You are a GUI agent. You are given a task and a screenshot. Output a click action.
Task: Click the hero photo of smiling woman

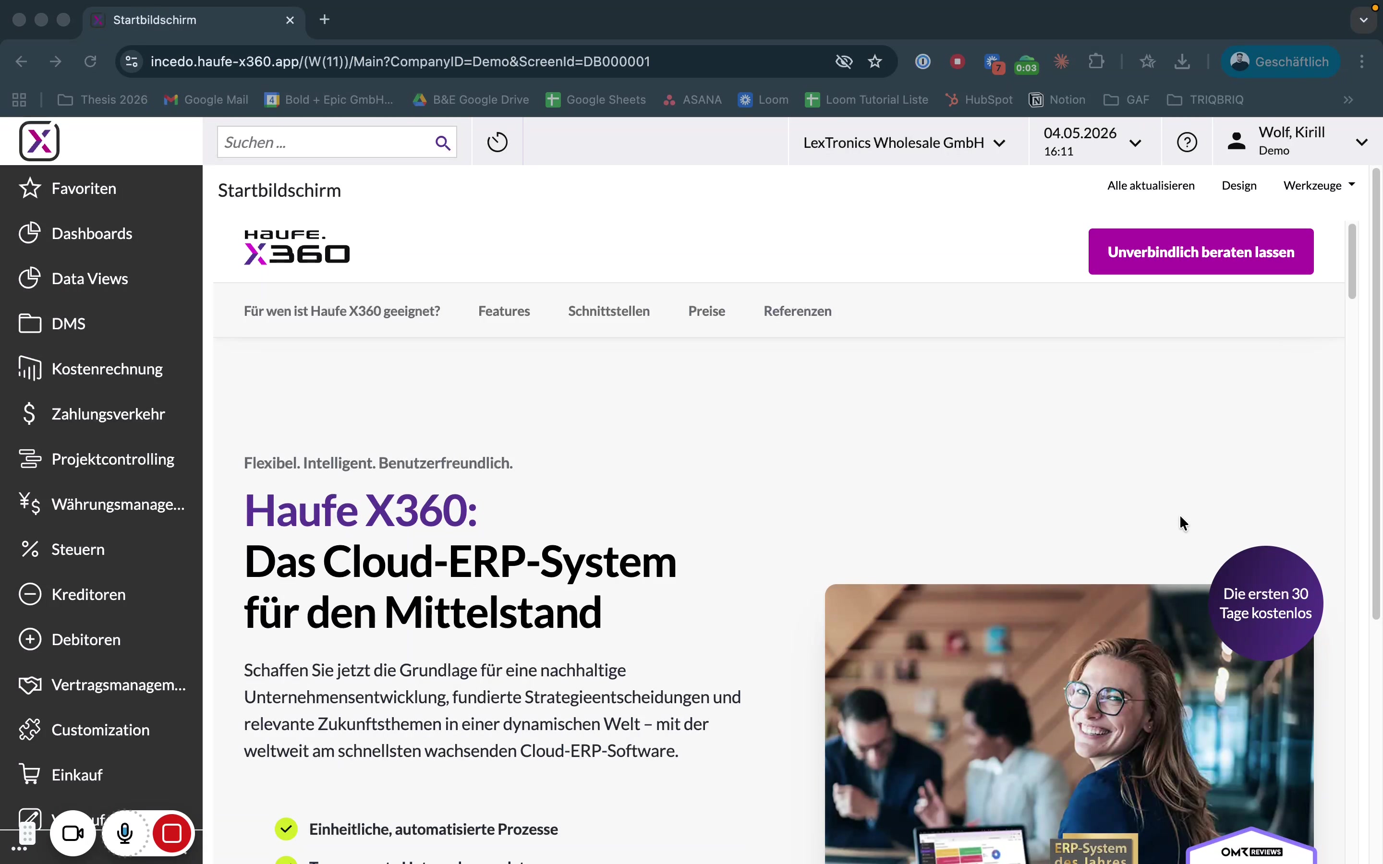coord(1068,723)
